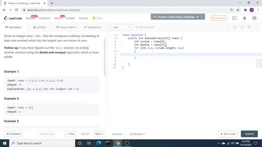Open the volume control in system tray
This screenshot has width=262, height=147.
coord(233,143)
